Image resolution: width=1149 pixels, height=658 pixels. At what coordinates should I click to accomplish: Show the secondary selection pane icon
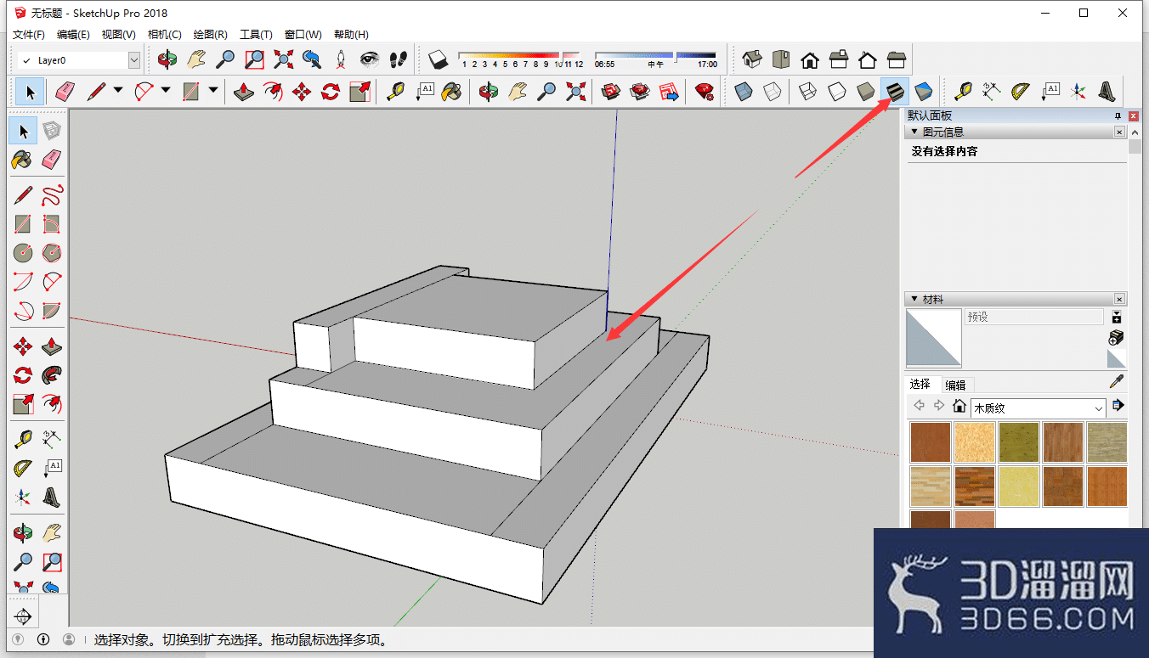point(1117,318)
